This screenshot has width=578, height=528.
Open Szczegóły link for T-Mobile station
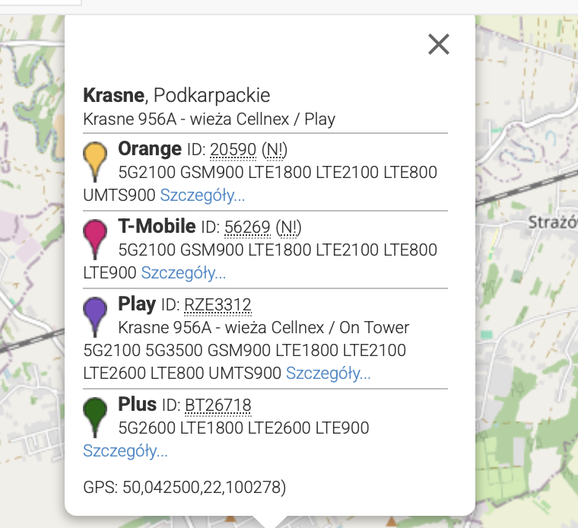click(183, 273)
